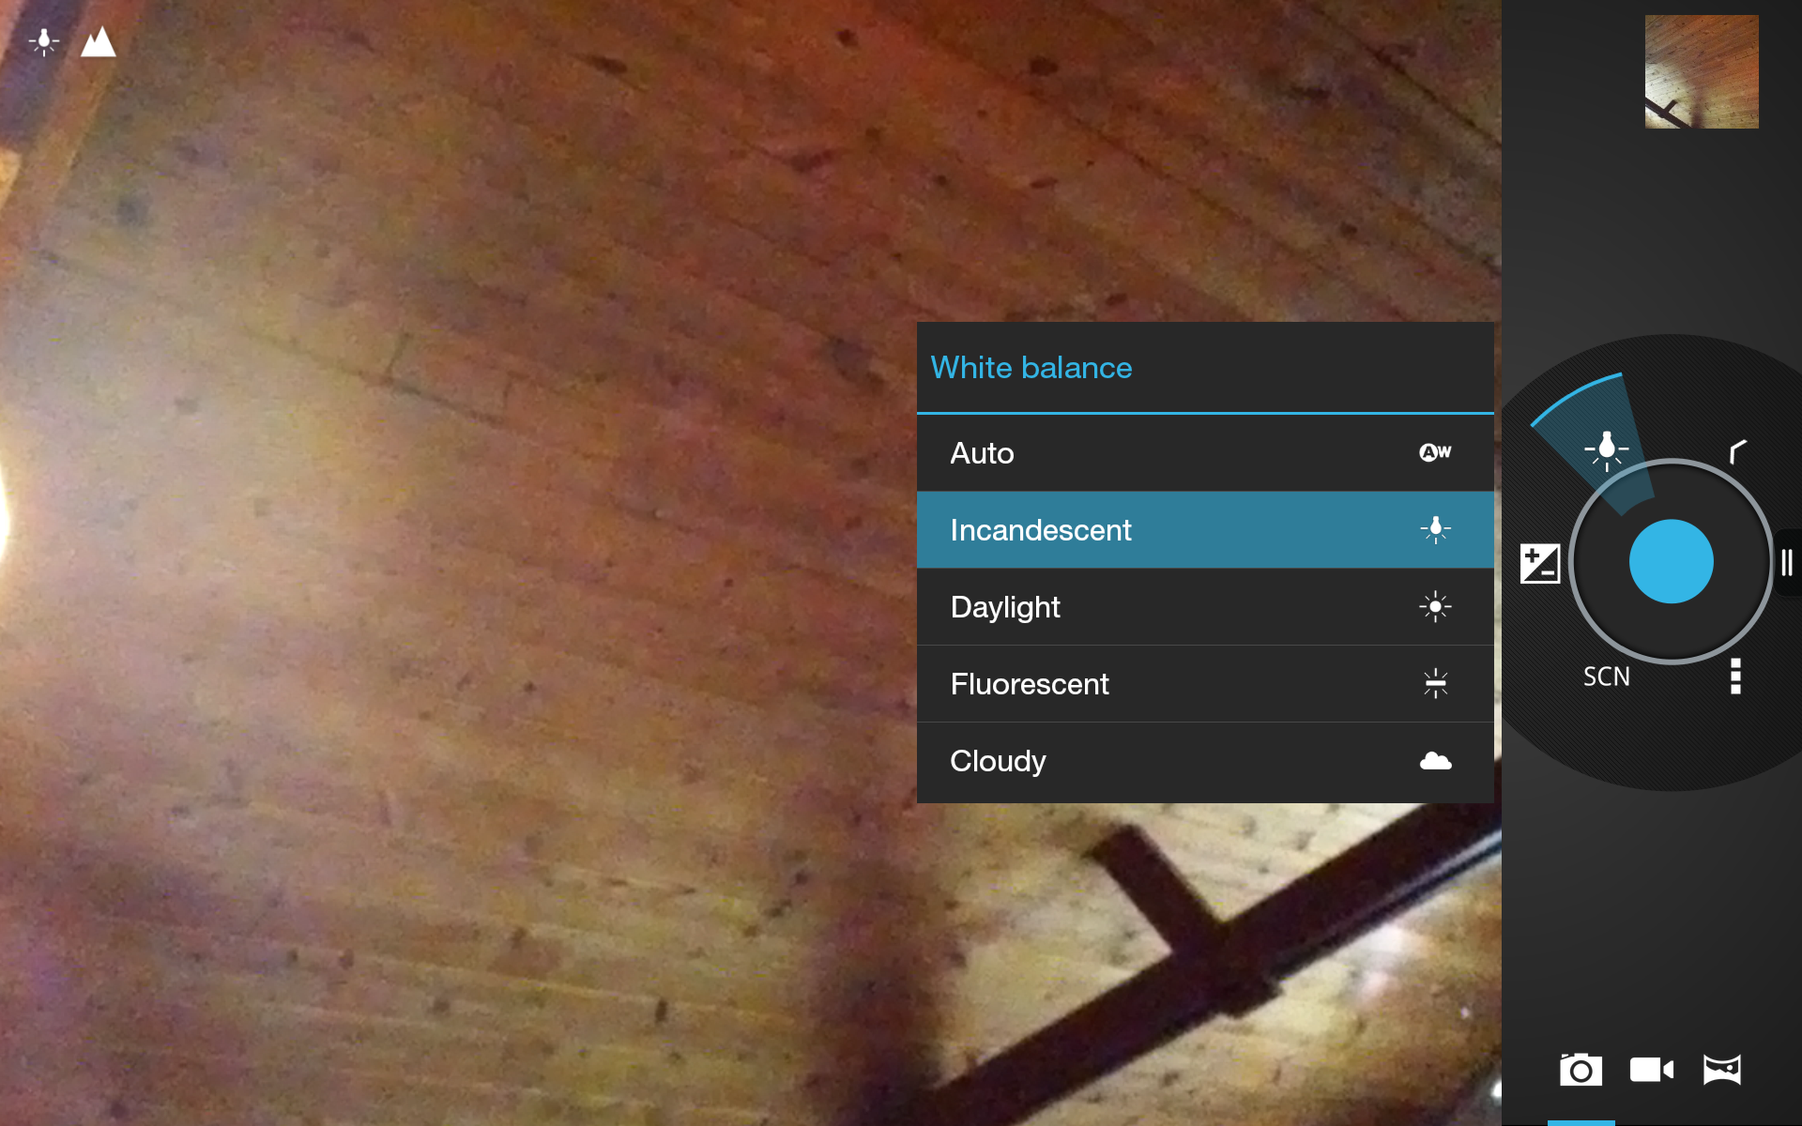The image size is (1802, 1126).
Task: Tap the AW auto icon
Action: [x=1435, y=452]
